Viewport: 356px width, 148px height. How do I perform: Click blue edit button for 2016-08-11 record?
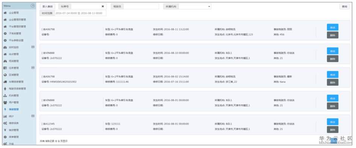coord(333,27)
